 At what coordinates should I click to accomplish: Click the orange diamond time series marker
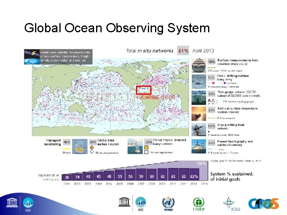92,147
